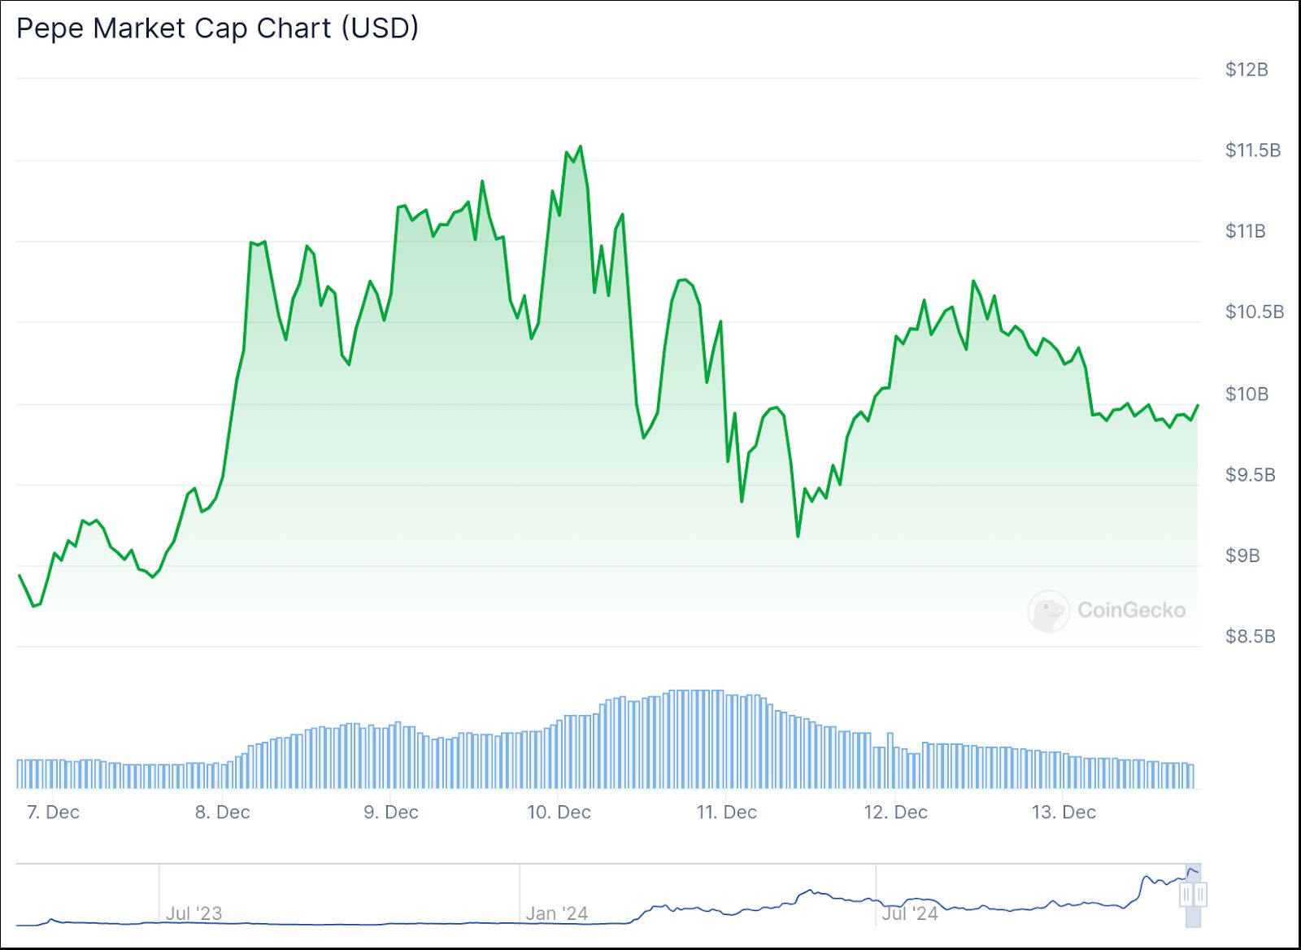Select the 13. Dec date label

coord(1064,812)
